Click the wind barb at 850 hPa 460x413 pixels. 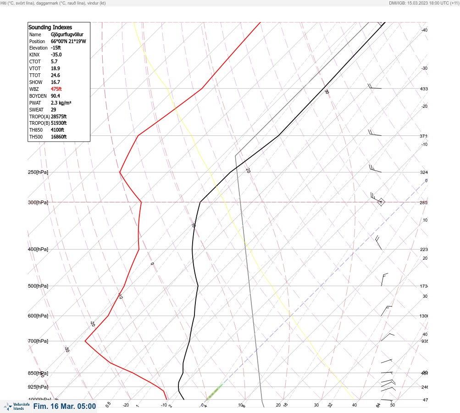point(387,373)
